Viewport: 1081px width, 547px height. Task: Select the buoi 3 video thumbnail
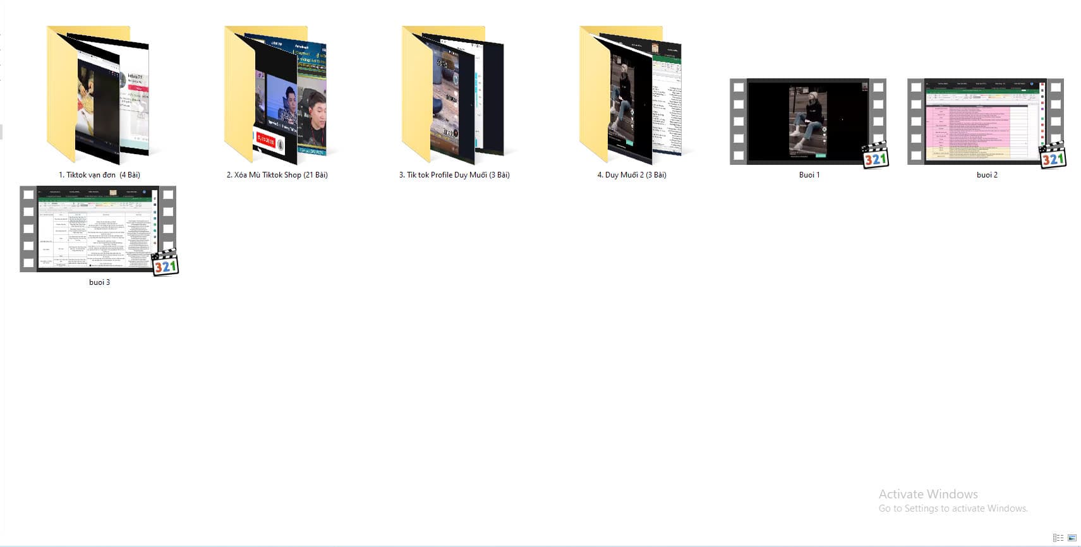[x=99, y=230]
